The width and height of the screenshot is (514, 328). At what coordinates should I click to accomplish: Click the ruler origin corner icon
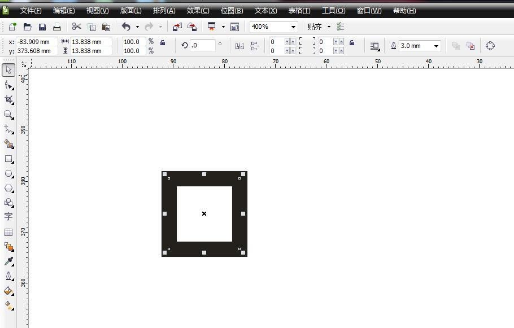(24, 64)
